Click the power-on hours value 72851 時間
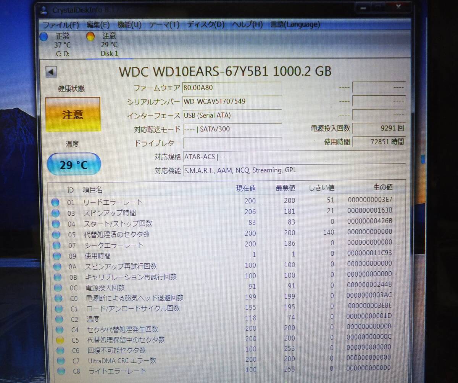Viewport: 458px width, 383px height. point(379,142)
